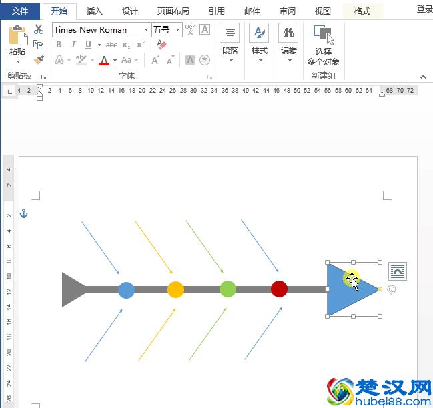Click the red circle on fishbone diagram
Image resolution: width=433 pixels, height=408 pixels.
[279, 289]
